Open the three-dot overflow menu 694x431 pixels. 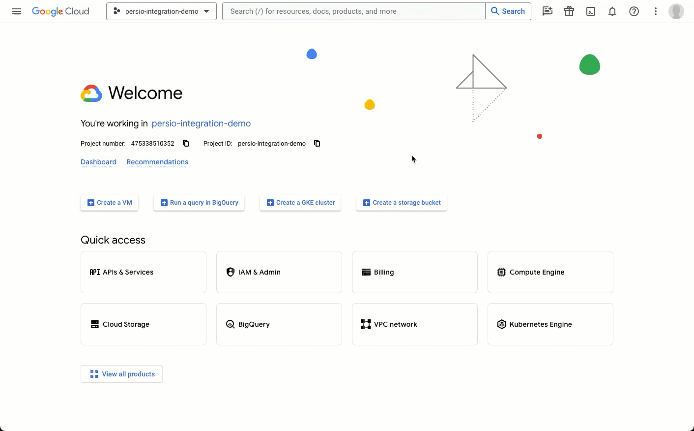point(656,11)
